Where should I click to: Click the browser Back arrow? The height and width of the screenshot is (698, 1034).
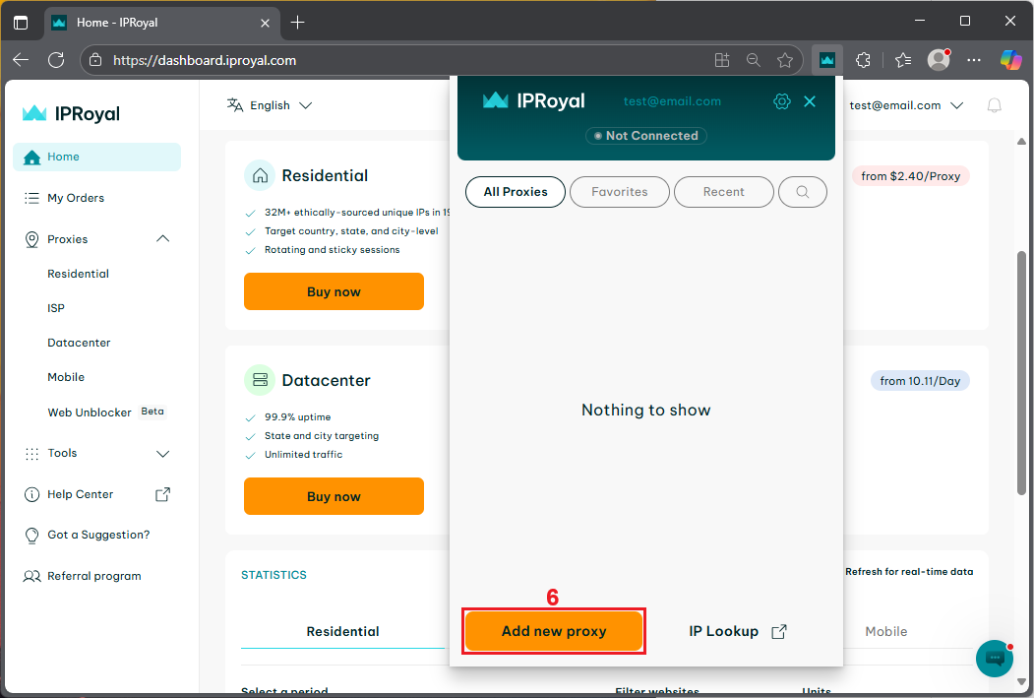[21, 60]
